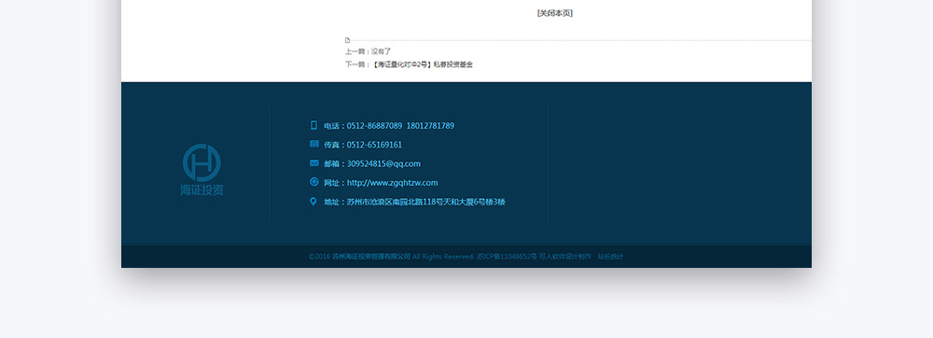Viewport: 933px width, 338px height.
Task: Click the fax icon beside 传真
Action: [314, 144]
